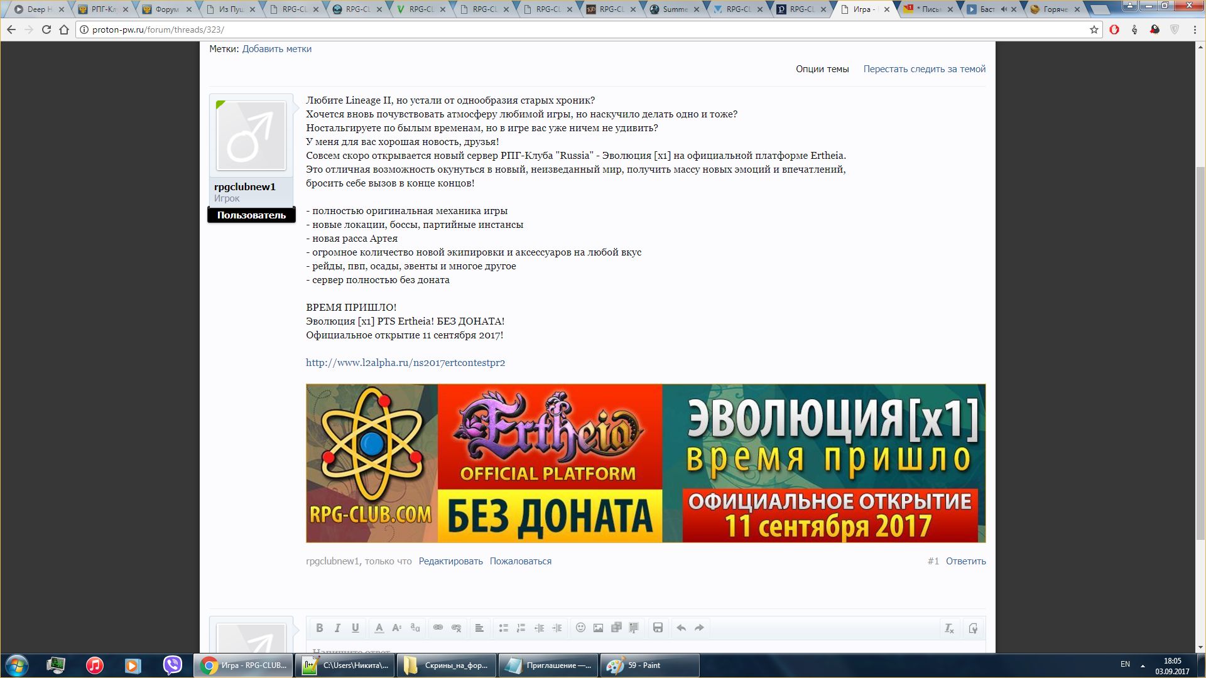Image resolution: width=1206 pixels, height=678 pixels.
Task: Open the #1 post permalink
Action: 933,561
